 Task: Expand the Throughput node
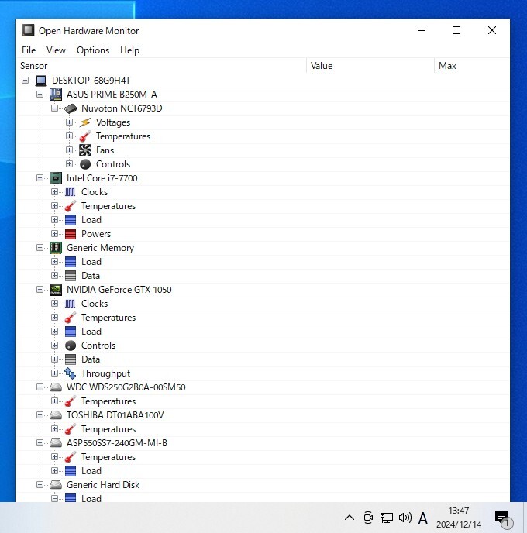(54, 373)
